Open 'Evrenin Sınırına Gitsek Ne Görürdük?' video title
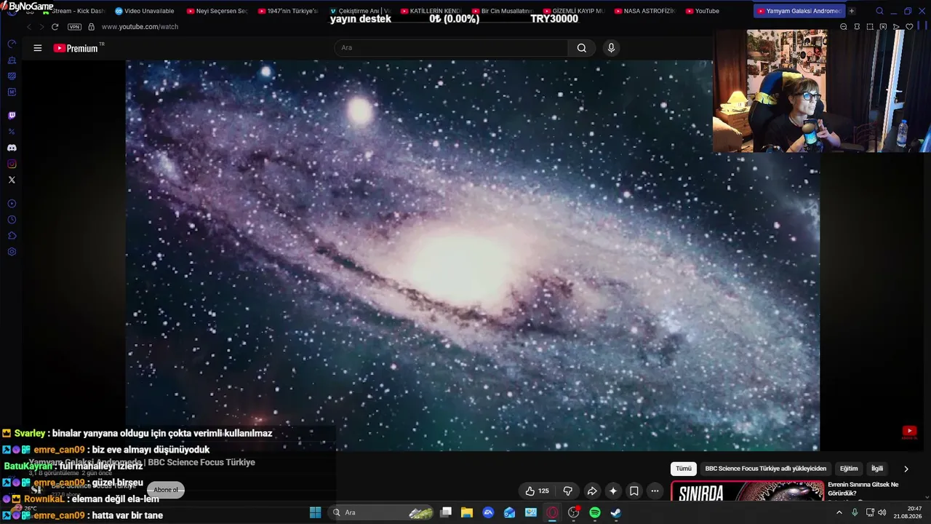The width and height of the screenshot is (931, 524). click(863, 488)
